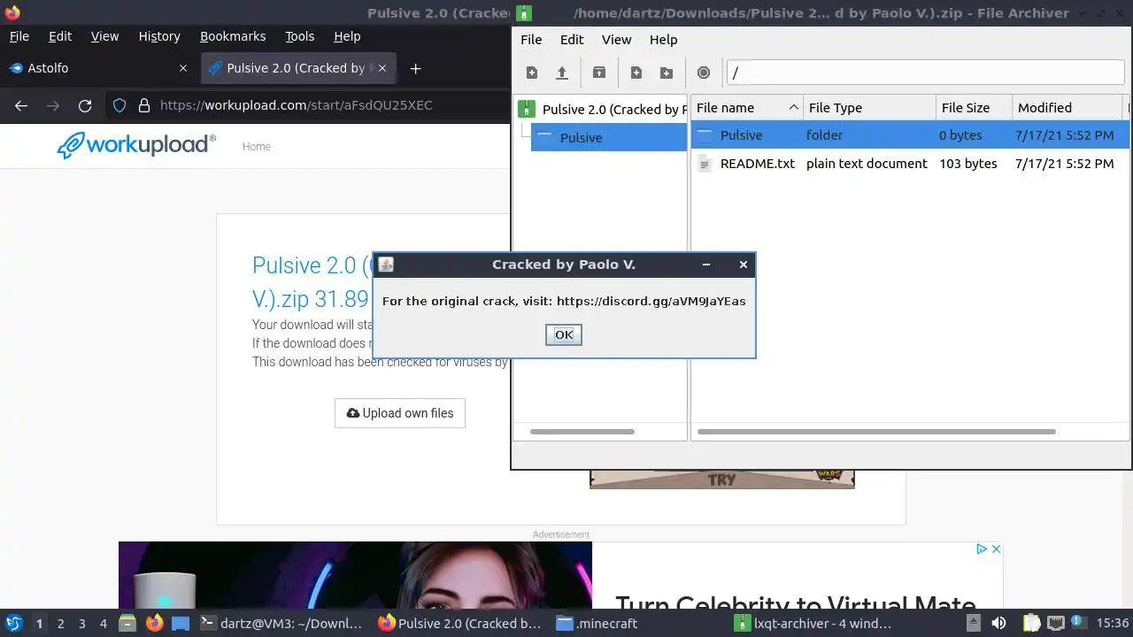Screen dimensions: 1133x637
Task: Open lxqt-archiver taskbar window group
Action: point(813,623)
